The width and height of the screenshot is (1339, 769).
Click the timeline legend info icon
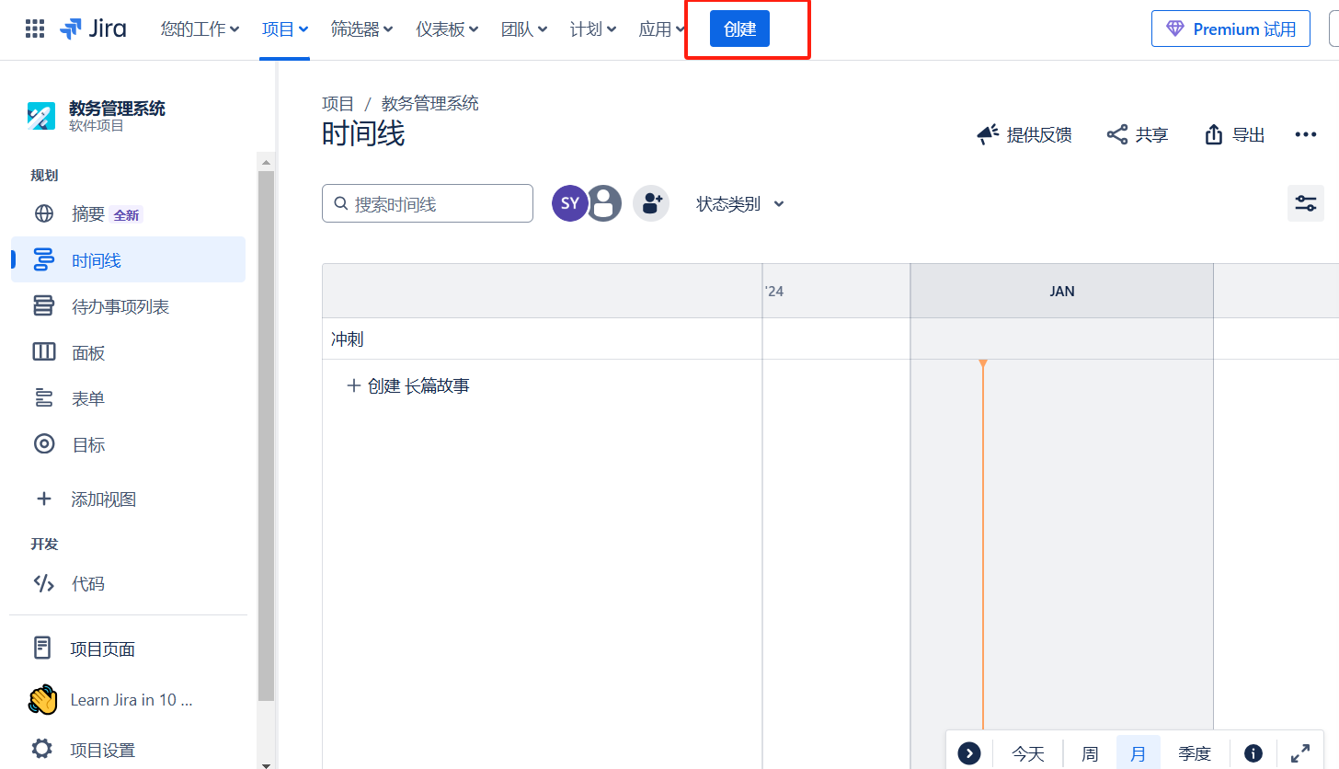1253,753
